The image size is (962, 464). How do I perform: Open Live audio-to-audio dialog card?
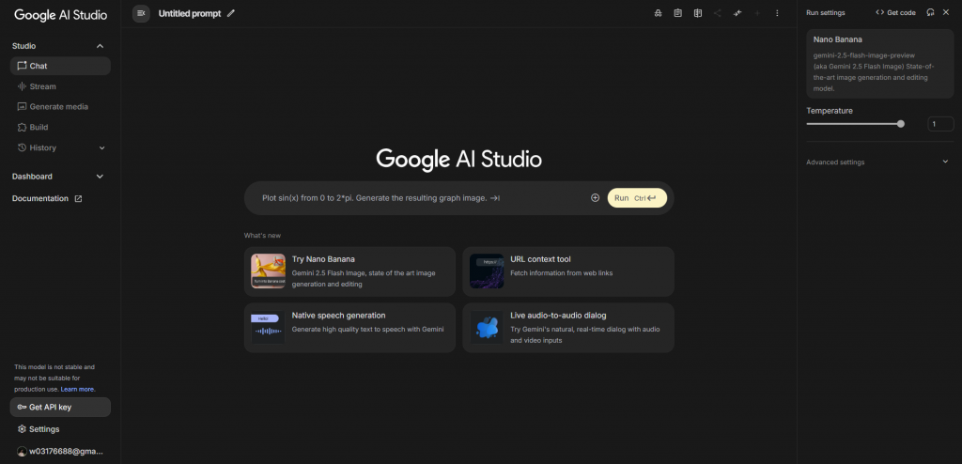[x=568, y=328]
